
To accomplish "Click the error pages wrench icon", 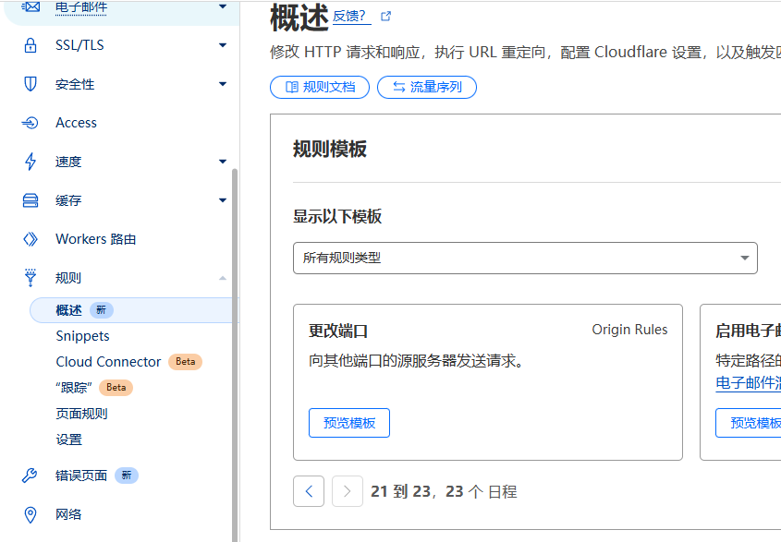I will (30, 476).
